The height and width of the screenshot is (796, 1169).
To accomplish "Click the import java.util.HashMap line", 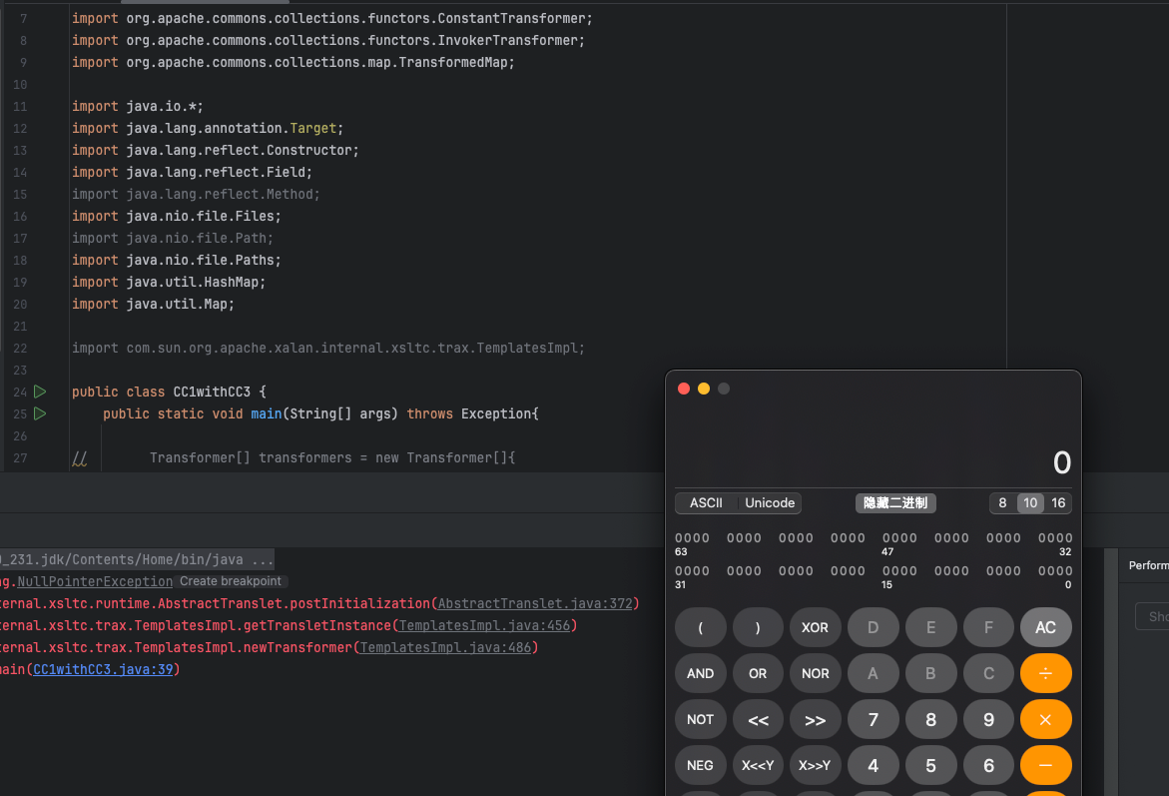I will click(x=169, y=282).
